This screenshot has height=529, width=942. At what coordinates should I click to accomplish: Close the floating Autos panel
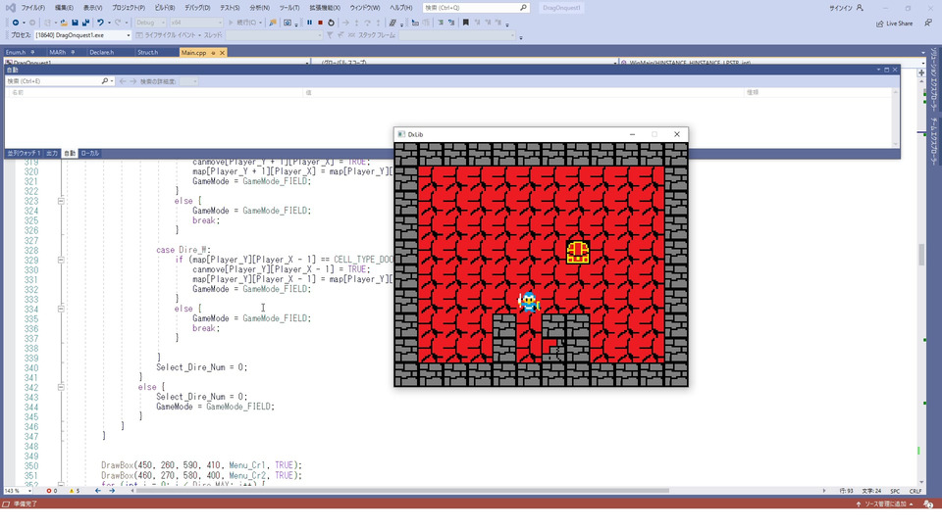point(895,71)
